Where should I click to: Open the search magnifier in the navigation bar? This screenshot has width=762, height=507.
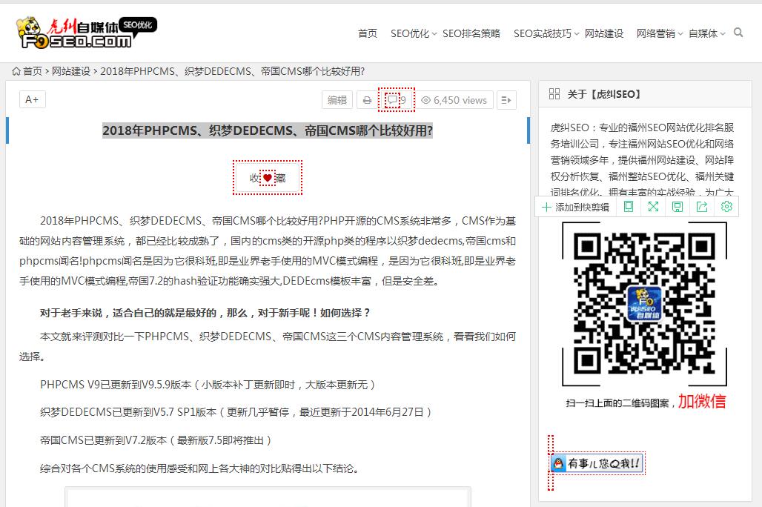tap(738, 33)
